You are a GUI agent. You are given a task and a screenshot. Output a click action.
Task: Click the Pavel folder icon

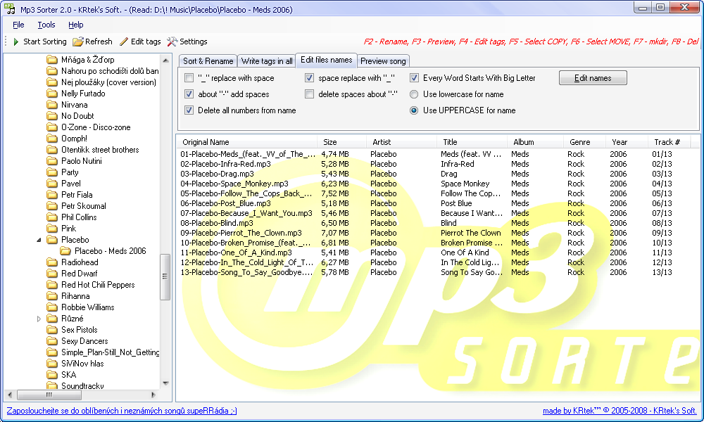[52, 184]
